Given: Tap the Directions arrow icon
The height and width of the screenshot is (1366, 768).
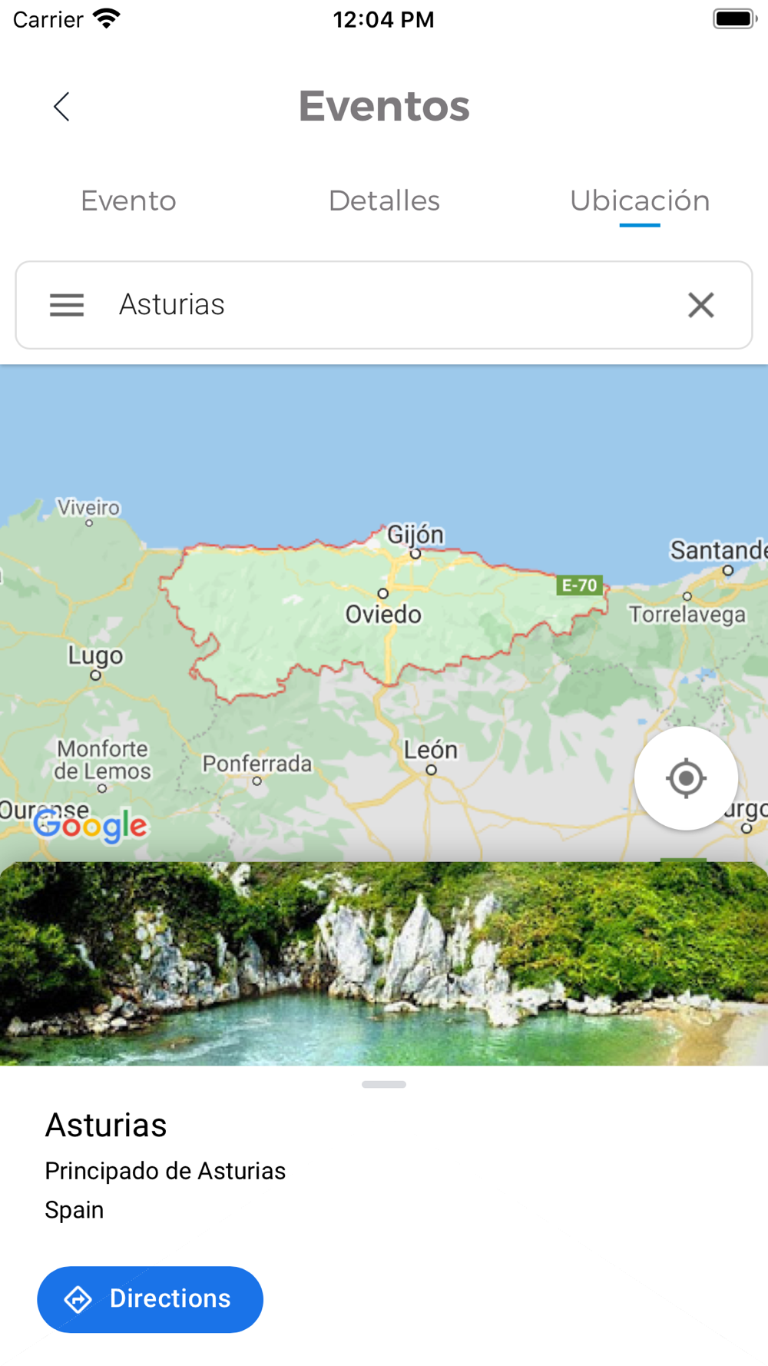Looking at the screenshot, I should 78,1299.
